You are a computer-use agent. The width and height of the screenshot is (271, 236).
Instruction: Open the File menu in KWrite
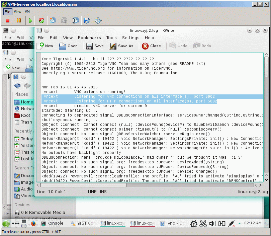[x=41, y=38]
